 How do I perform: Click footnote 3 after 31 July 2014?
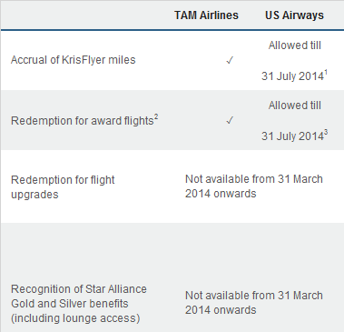(326, 133)
